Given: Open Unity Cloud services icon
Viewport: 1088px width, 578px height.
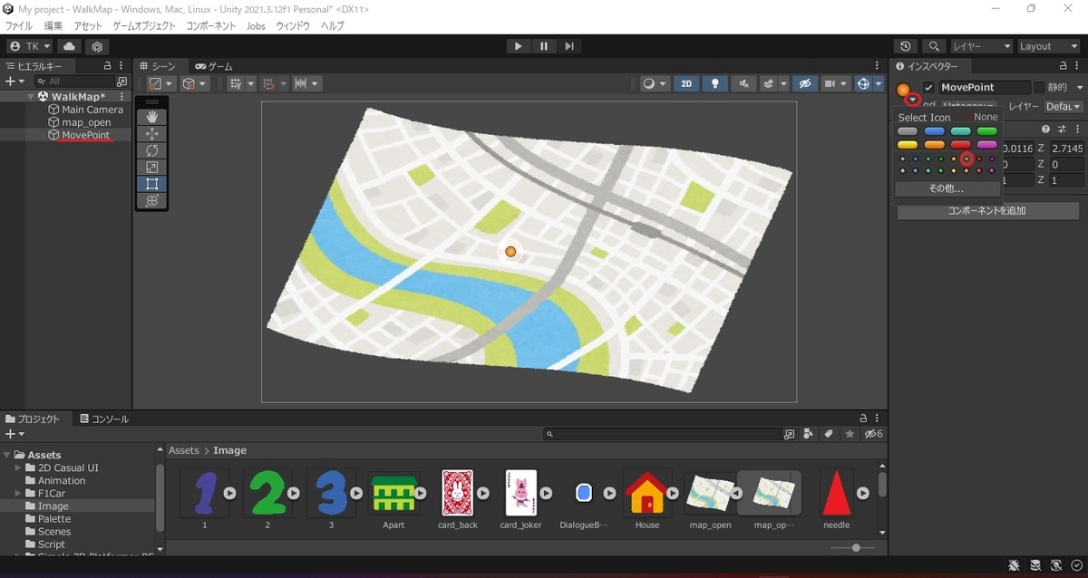Looking at the screenshot, I should tap(70, 46).
